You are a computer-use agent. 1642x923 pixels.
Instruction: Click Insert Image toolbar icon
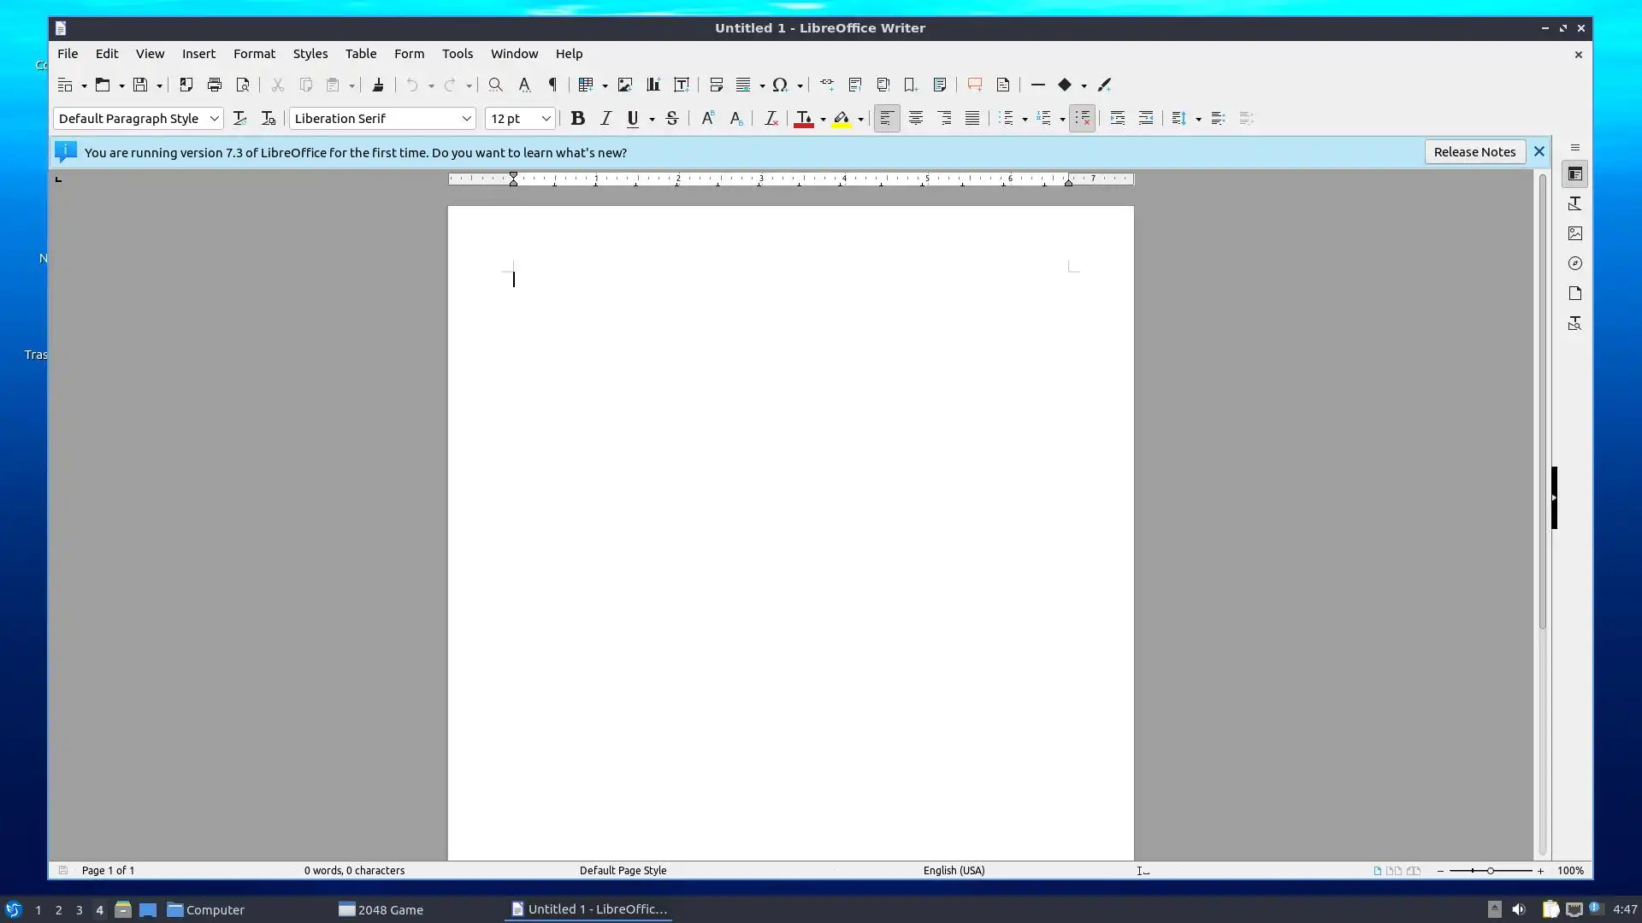coord(625,85)
